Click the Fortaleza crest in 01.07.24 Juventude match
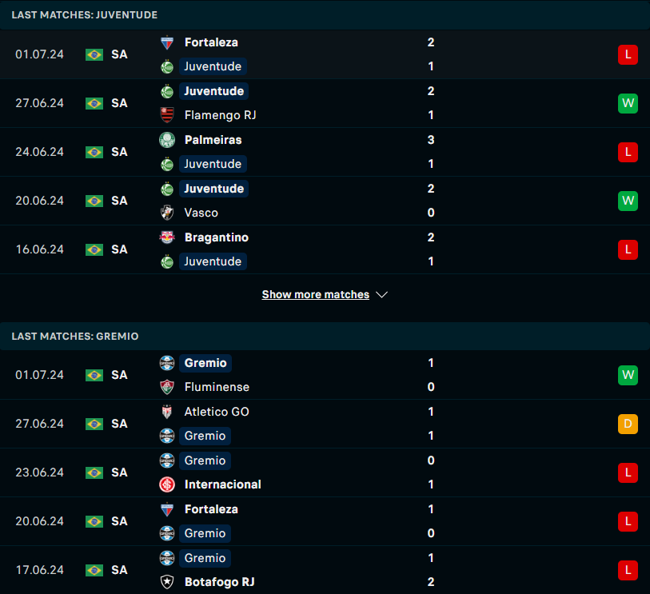 pyautogui.click(x=167, y=42)
